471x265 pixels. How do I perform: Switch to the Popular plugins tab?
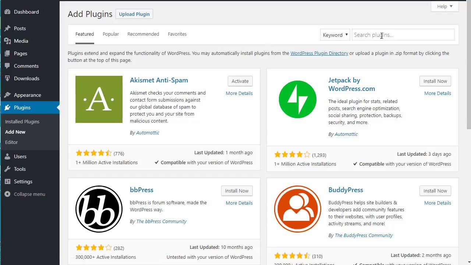(x=110, y=34)
